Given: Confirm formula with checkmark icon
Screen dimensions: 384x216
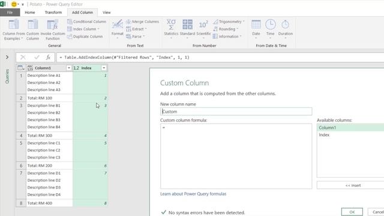Looking at the screenshot, I should point(37,58).
